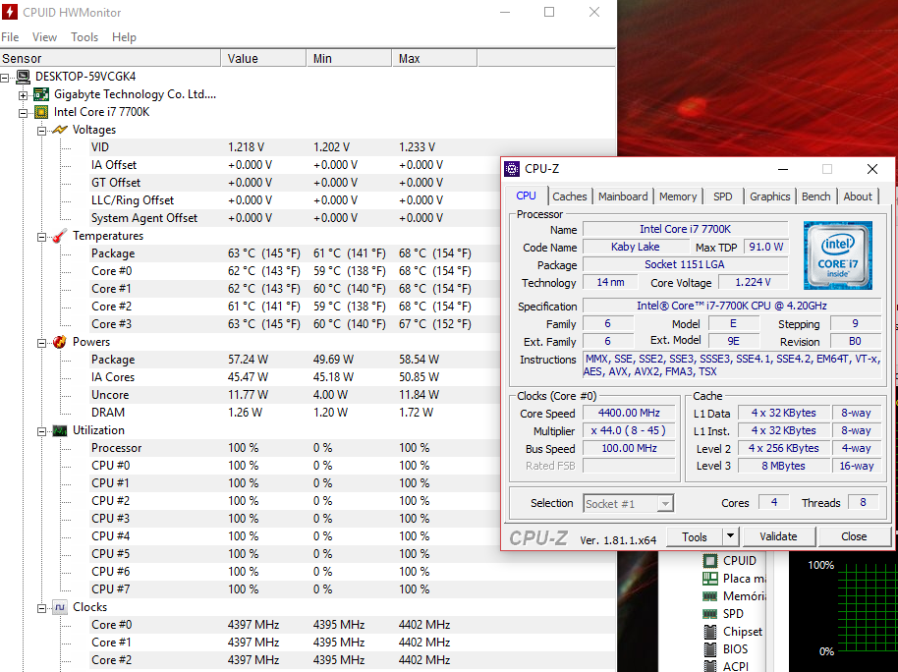Click the Tools button in CPU-Z
The width and height of the screenshot is (898, 672).
point(695,536)
